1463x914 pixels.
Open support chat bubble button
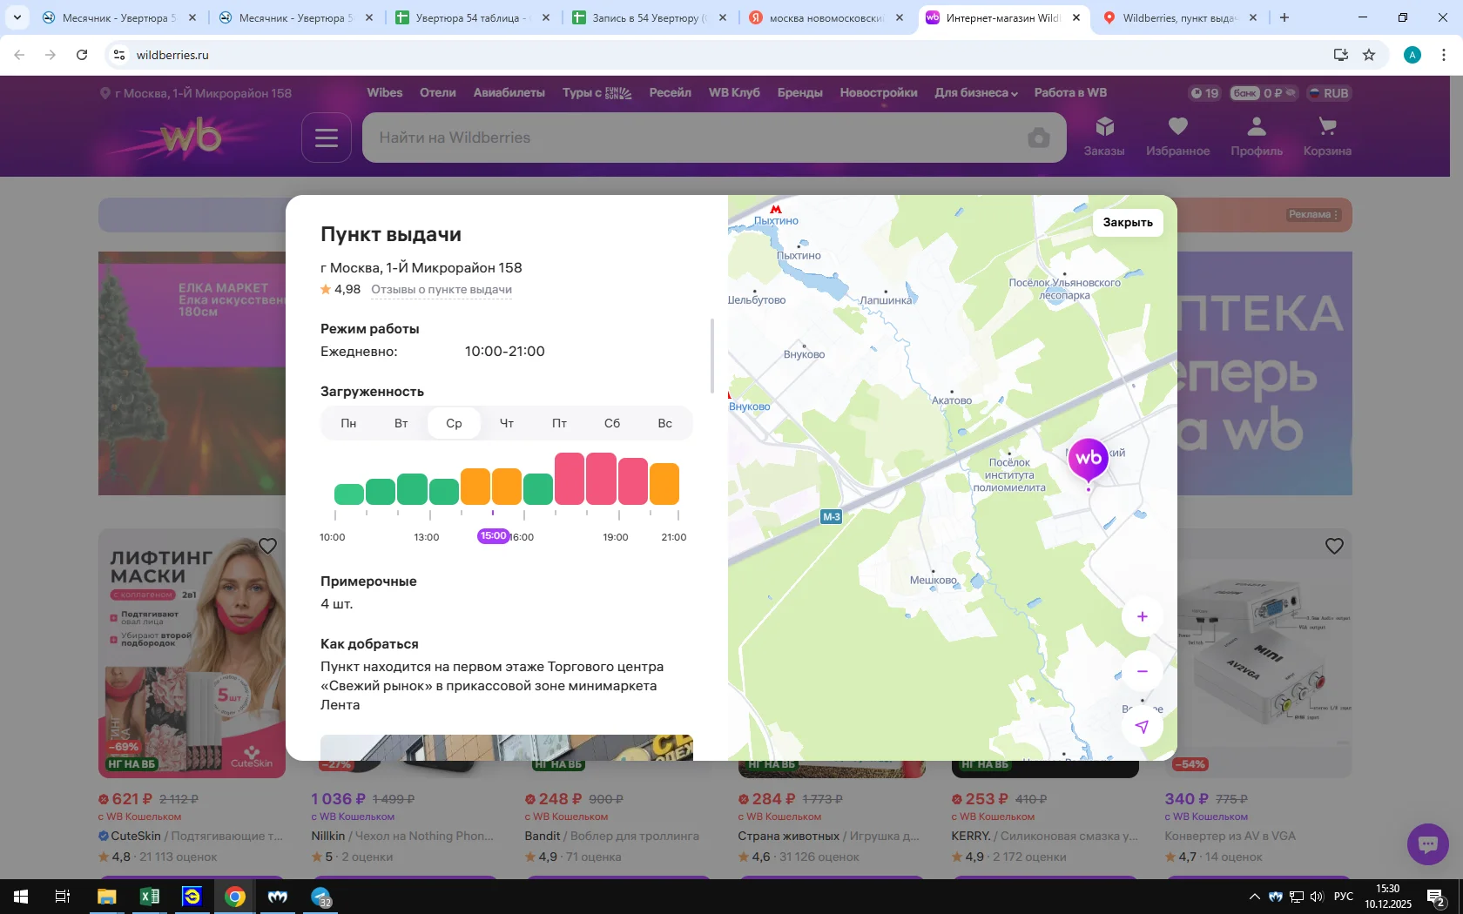1428,843
